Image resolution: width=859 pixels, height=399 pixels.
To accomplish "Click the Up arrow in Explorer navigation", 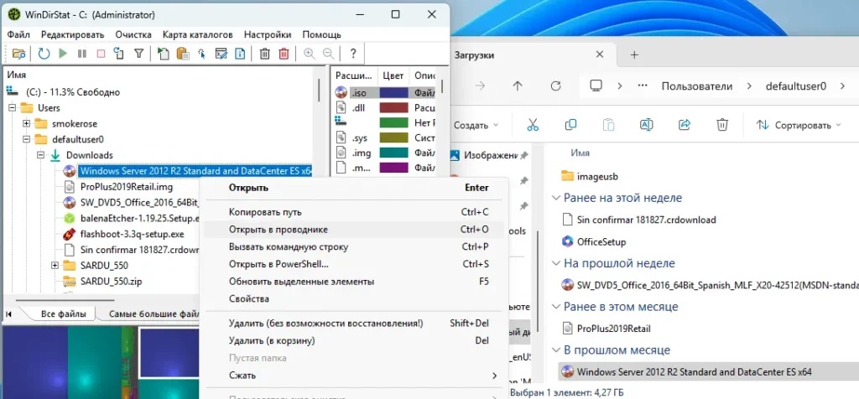I will click(518, 86).
